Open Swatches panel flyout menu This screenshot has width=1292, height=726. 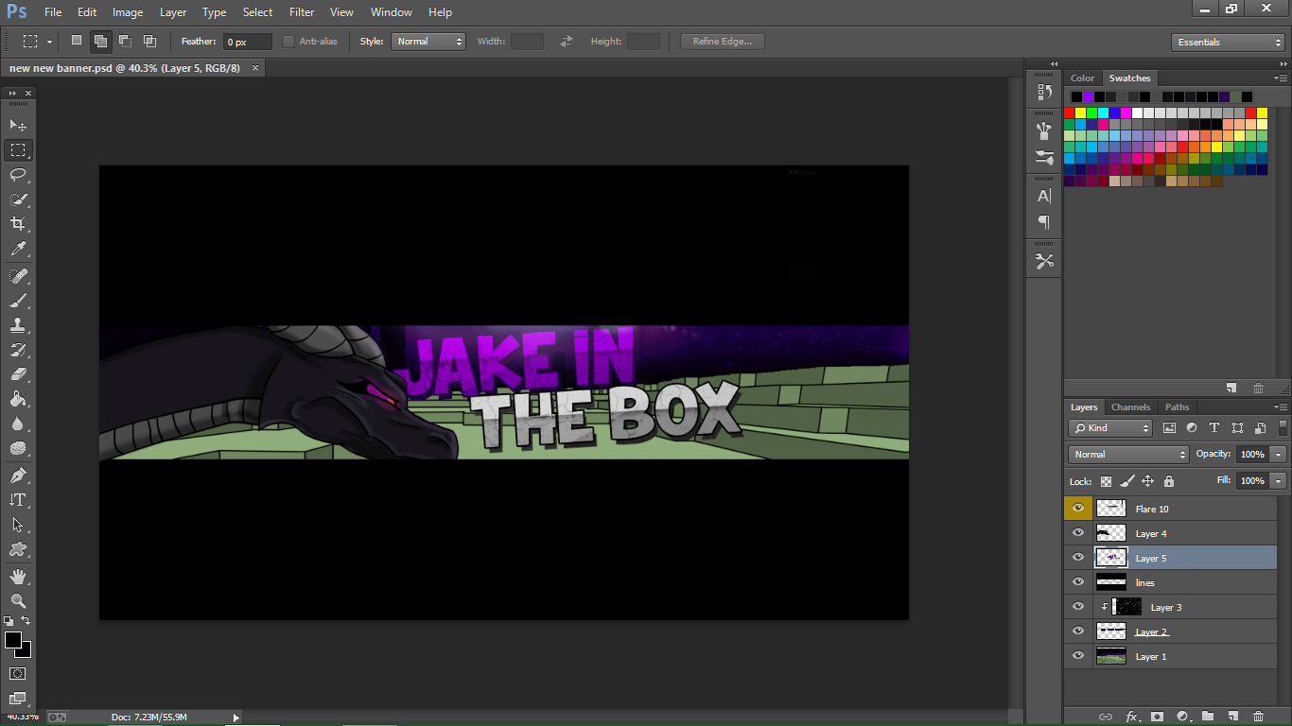(1279, 78)
